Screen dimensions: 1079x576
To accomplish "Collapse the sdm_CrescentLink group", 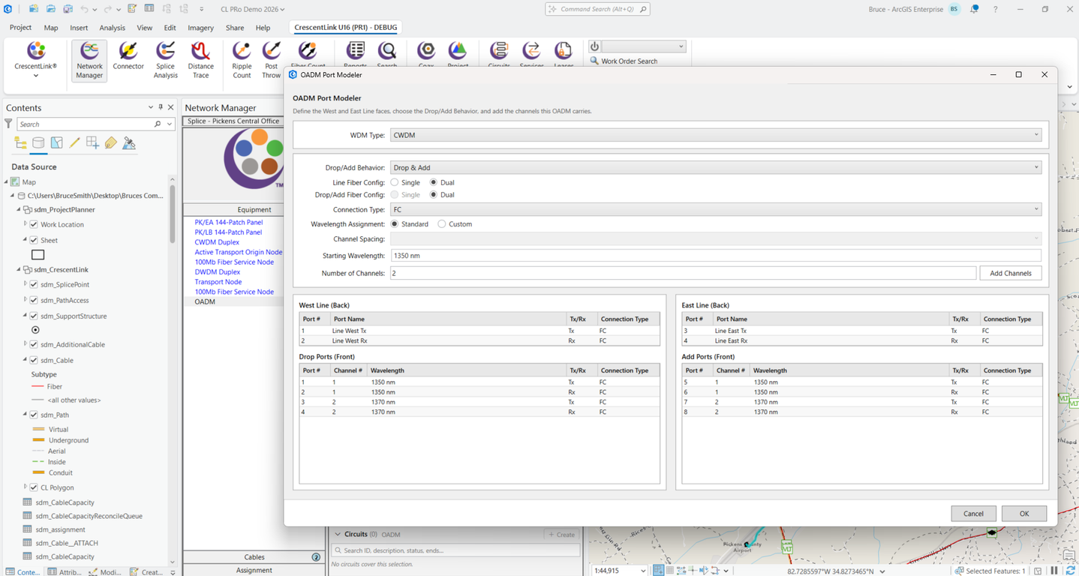I will pos(19,269).
